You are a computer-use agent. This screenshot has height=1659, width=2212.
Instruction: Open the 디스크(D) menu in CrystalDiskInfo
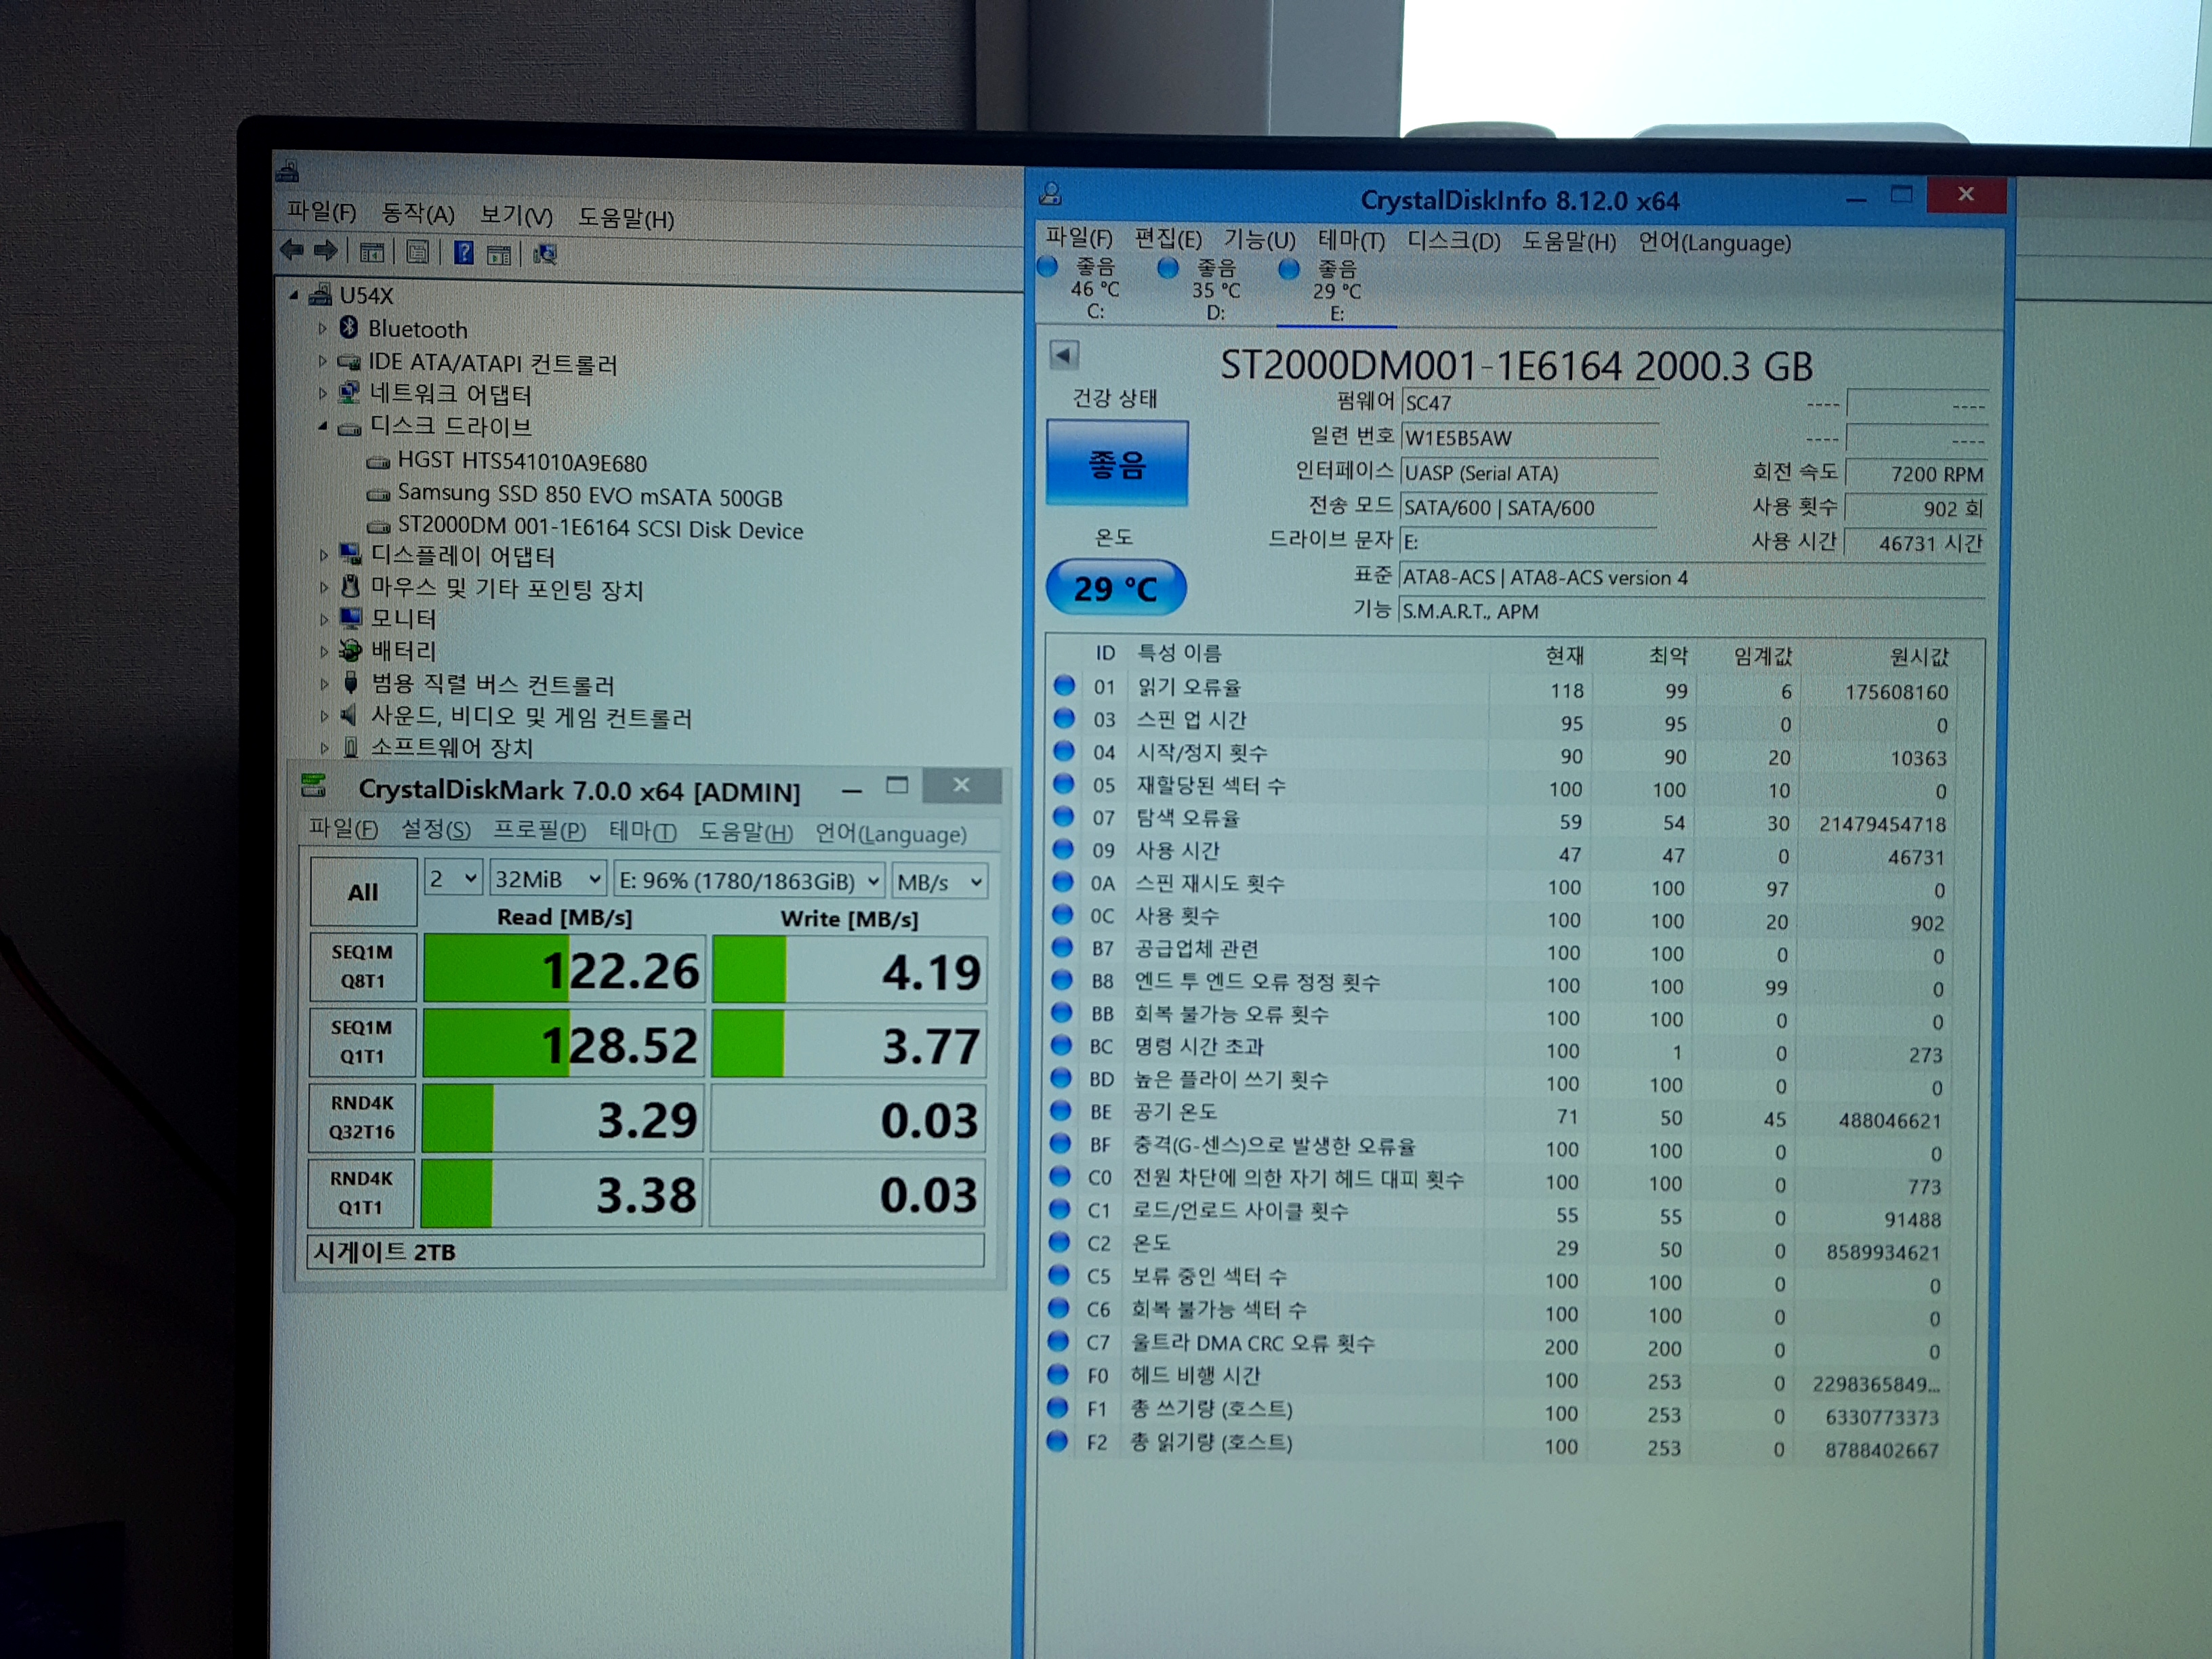pos(1454,242)
